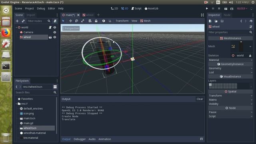
Task: Open the Scene menu
Action: (x=18, y=8)
